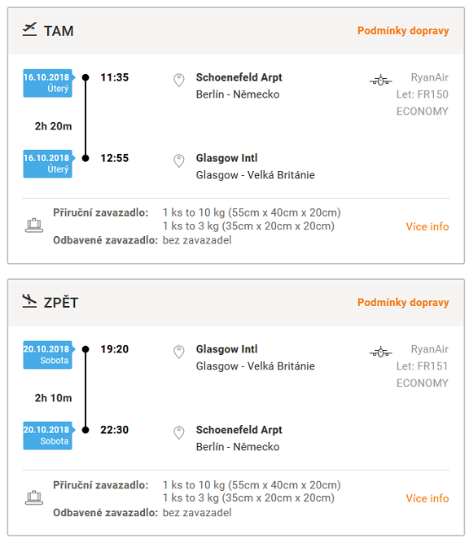Click the pin beside Glasgow Intl 19:20 departure

click(179, 352)
